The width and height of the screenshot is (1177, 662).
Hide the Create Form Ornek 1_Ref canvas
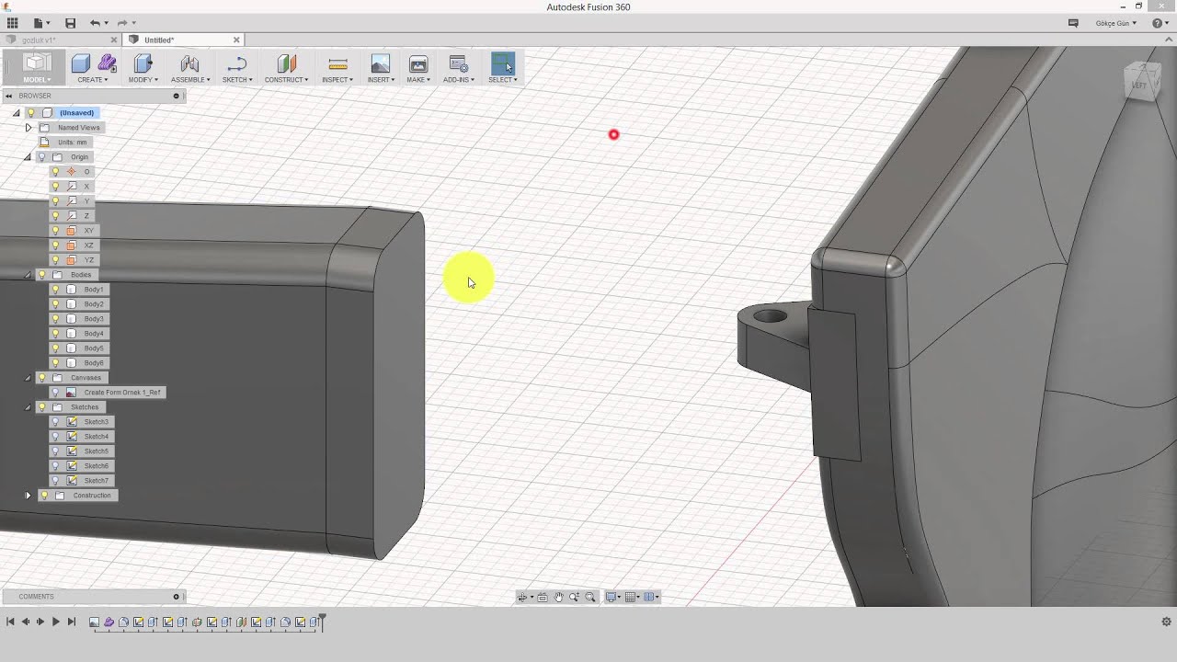tap(55, 393)
